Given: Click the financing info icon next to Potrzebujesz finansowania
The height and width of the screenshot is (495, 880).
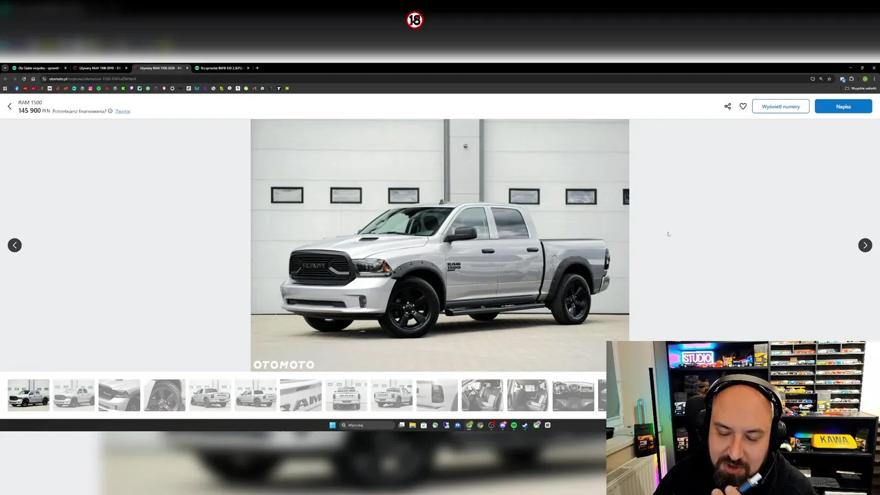Looking at the screenshot, I should [110, 111].
